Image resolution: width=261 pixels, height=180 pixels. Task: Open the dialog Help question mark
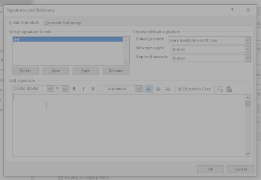232,10
